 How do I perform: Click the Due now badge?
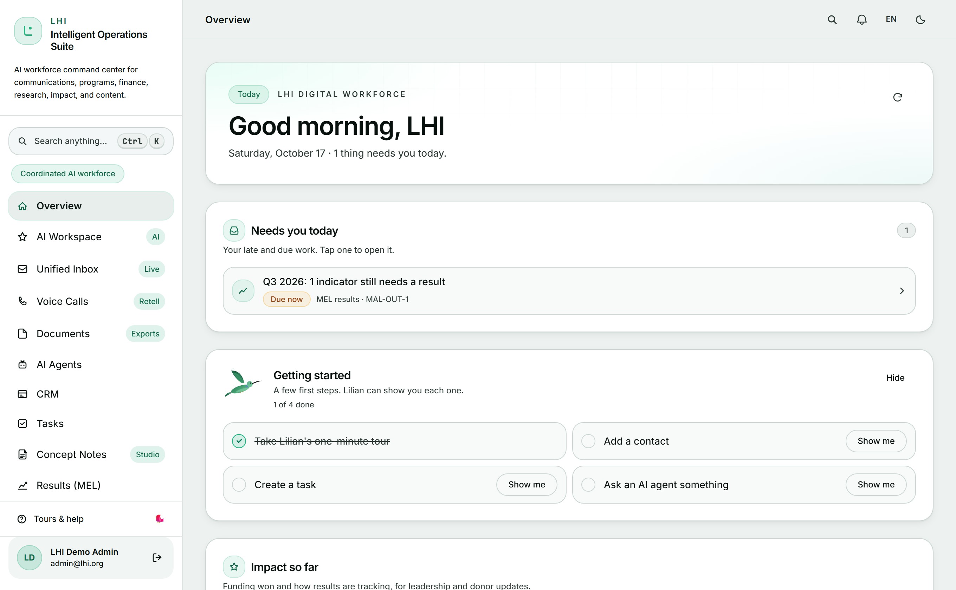287,299
